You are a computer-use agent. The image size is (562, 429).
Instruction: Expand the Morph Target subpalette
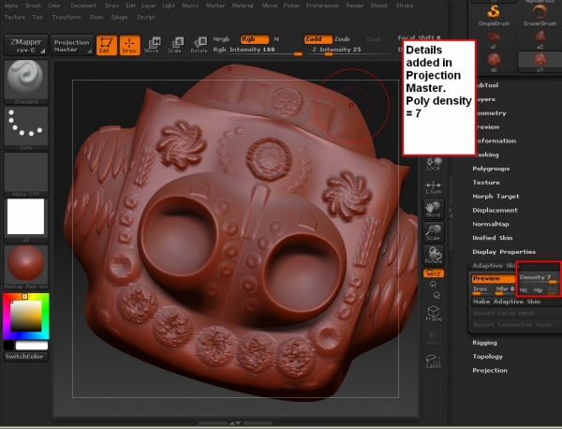[495, 197]
